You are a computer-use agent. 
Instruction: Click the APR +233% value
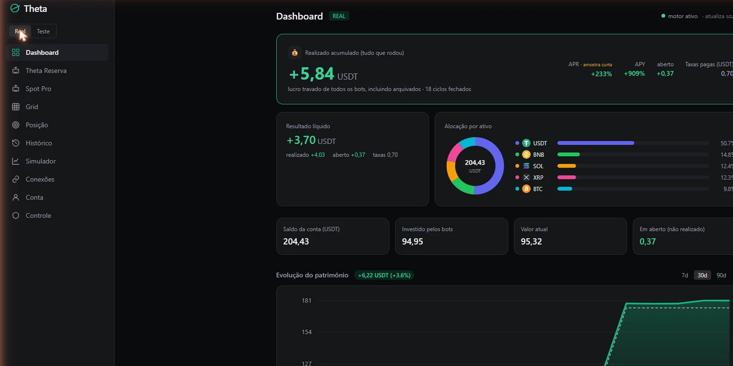point(601,74)
